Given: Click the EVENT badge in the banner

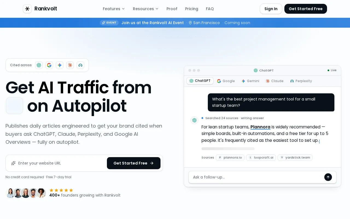Looking at the screenshot, I should point(109,23).
